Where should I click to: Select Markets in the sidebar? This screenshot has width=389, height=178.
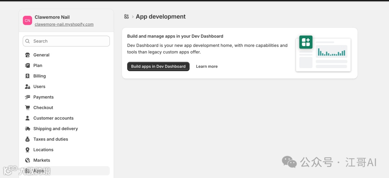pyautogui.click(x=66, y=160)
